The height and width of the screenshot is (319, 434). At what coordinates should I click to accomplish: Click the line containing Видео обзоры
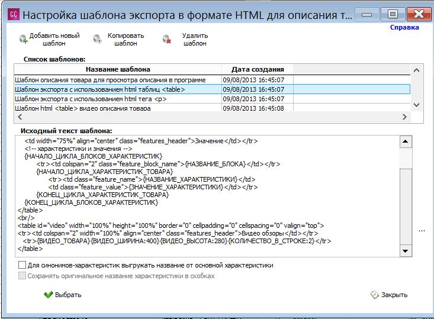tap(168, 233)
